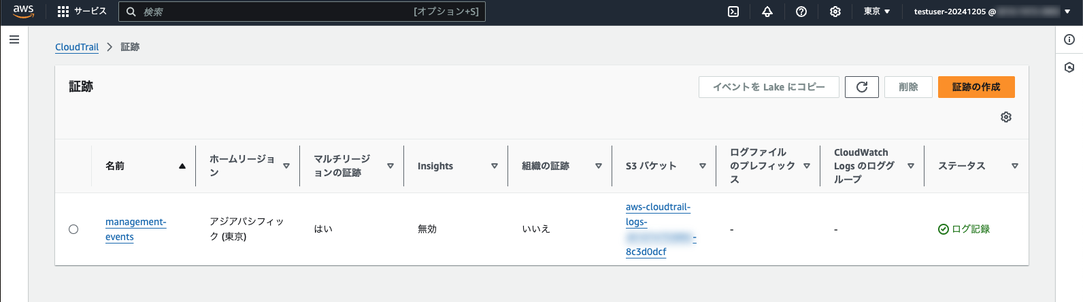1083x302 pixels.
Task: Select the management-events trail radio button
Action: pos(73,229)
